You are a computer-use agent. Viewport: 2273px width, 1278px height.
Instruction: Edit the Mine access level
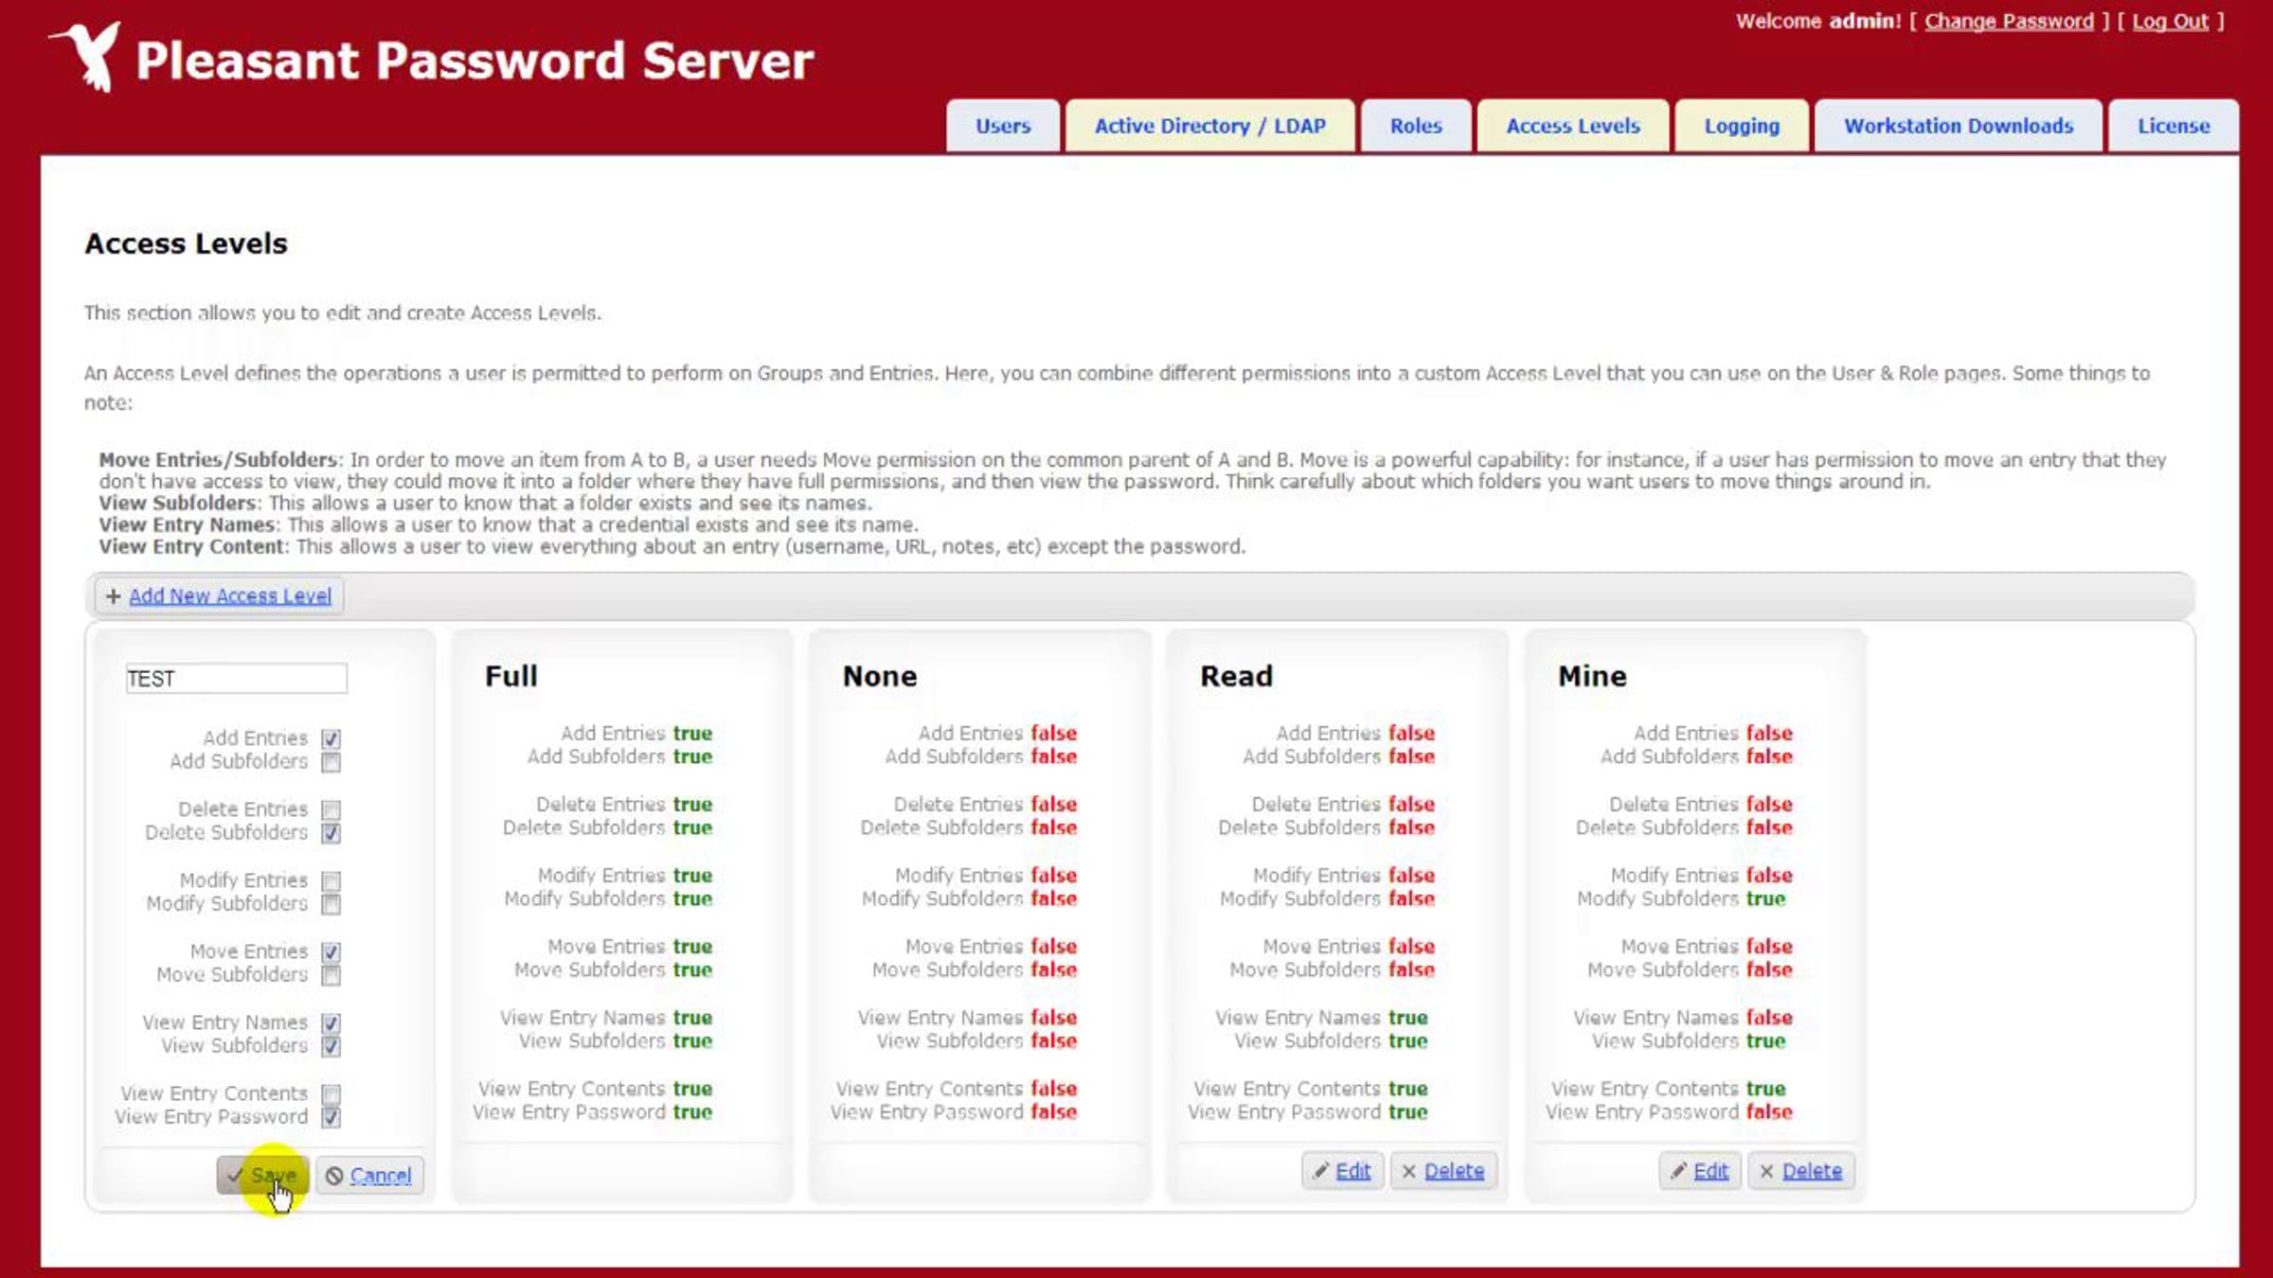tap(1700, 1171)
